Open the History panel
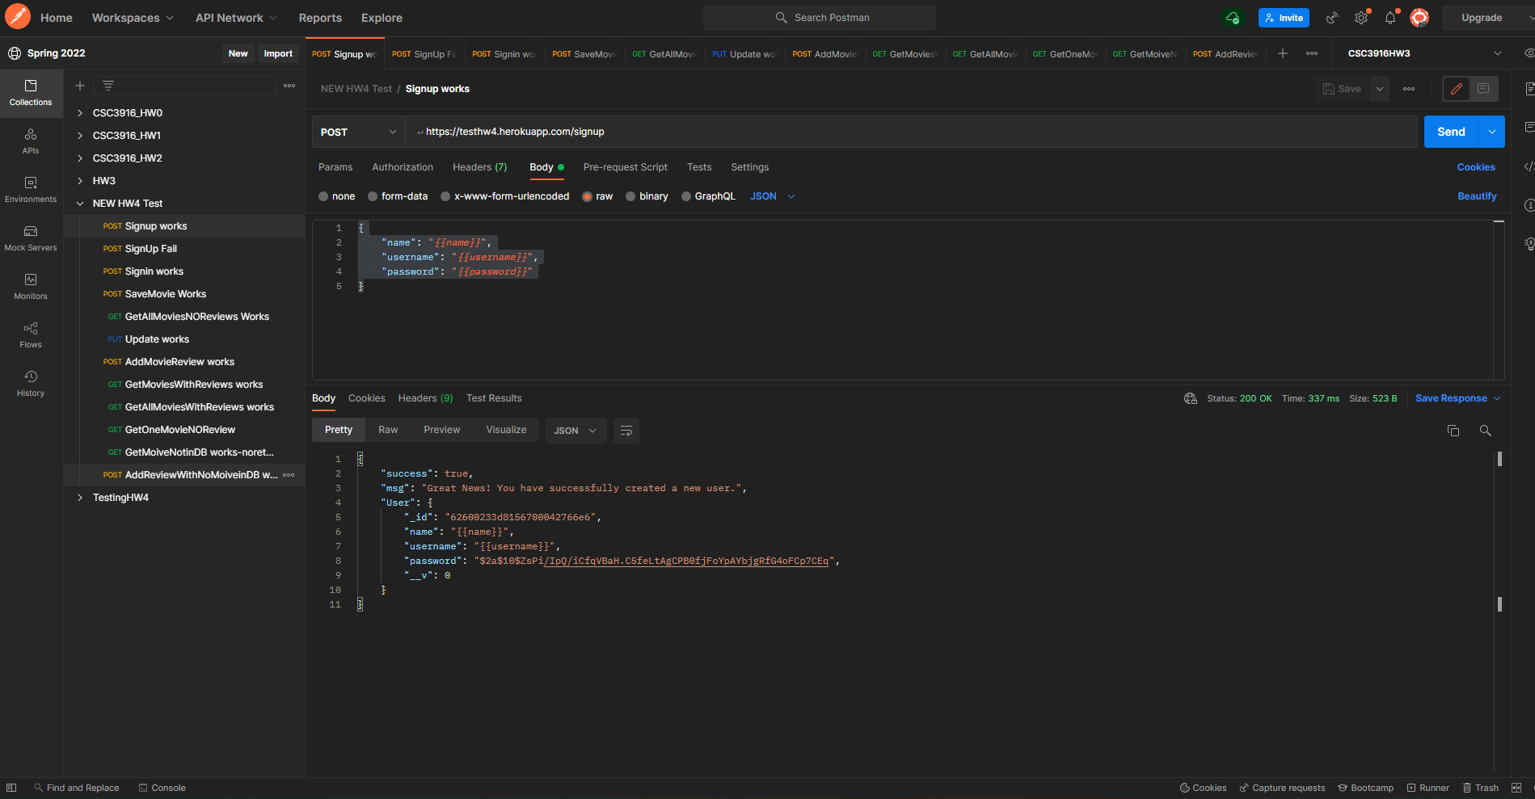1535x799 pixels. [31, 385]
